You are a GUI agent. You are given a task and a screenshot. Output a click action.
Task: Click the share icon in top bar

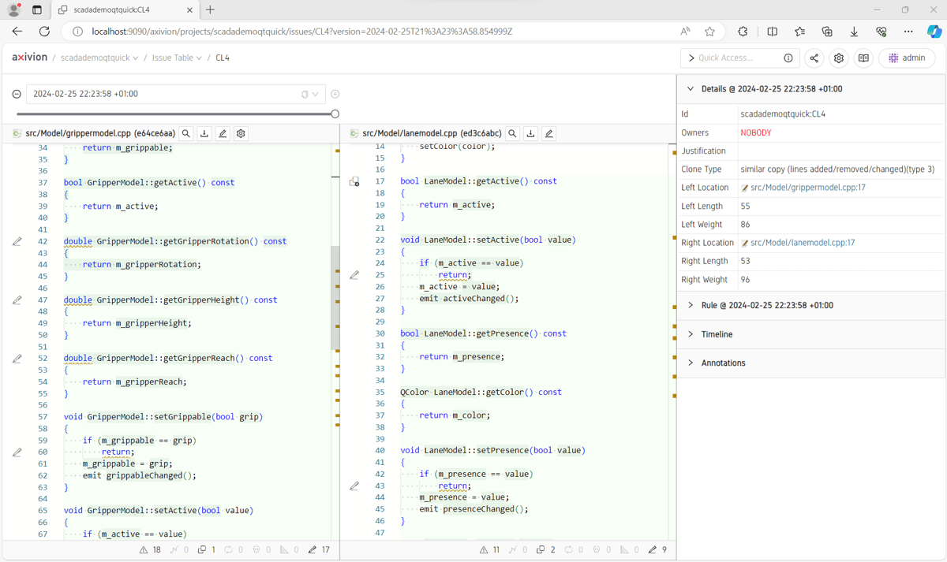(x=814, y=58)
